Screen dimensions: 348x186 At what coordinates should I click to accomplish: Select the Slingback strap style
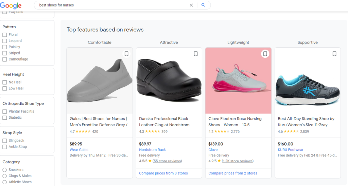(5, 141)
